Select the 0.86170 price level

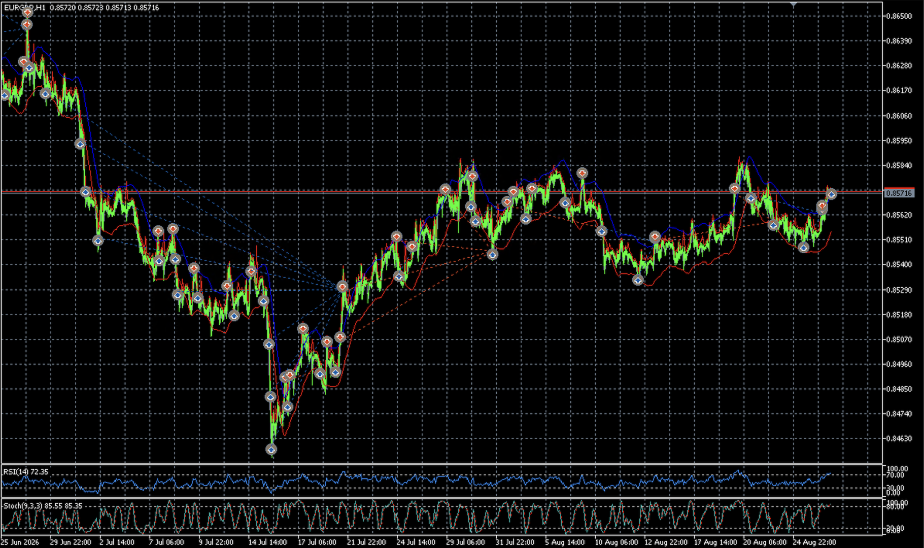tap(899, 90)
